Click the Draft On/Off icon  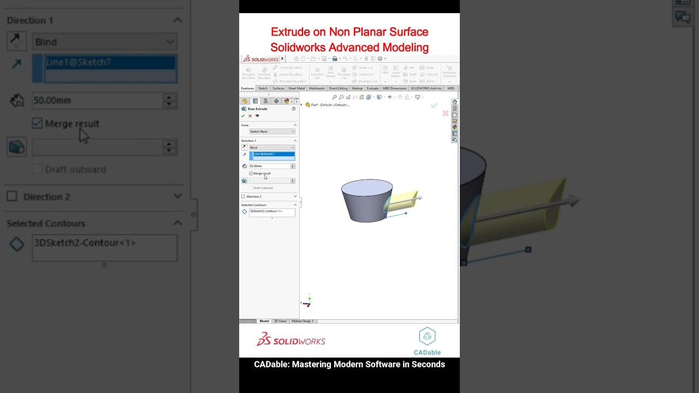pos(244,181)
